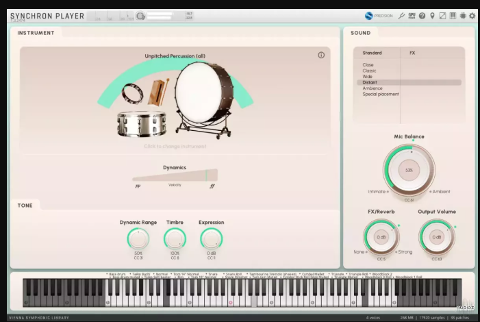Click the bass drum image
The image size is (480, 322).
click(x=205, y=100)
